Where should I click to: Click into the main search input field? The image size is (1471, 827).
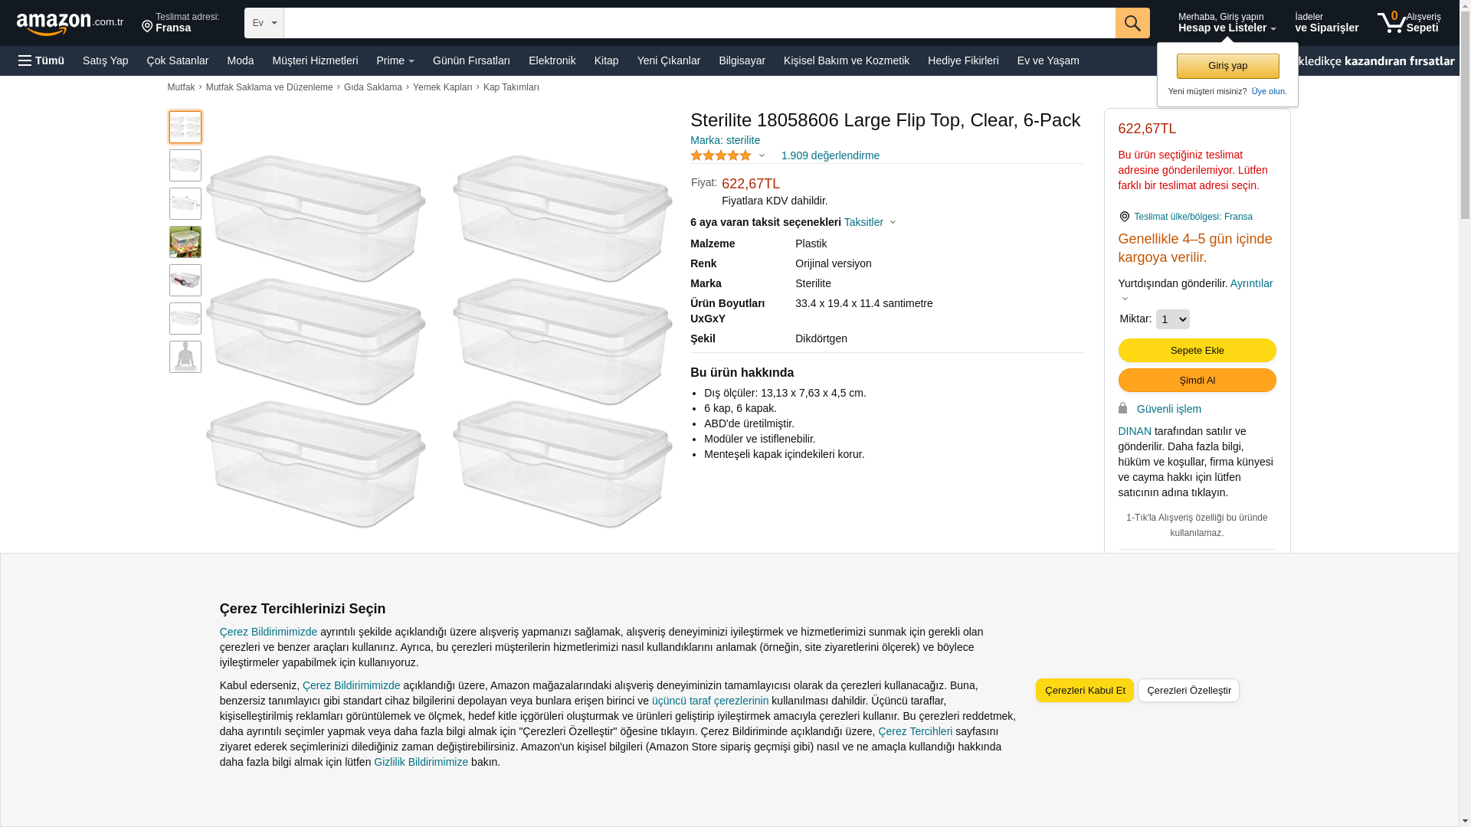click(699, 23)
